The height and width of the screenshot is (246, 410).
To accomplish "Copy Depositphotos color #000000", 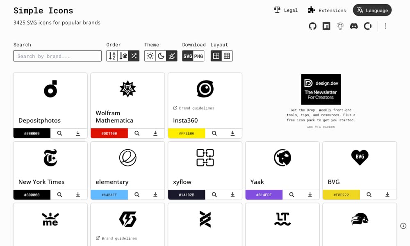I will pos(32,133).
